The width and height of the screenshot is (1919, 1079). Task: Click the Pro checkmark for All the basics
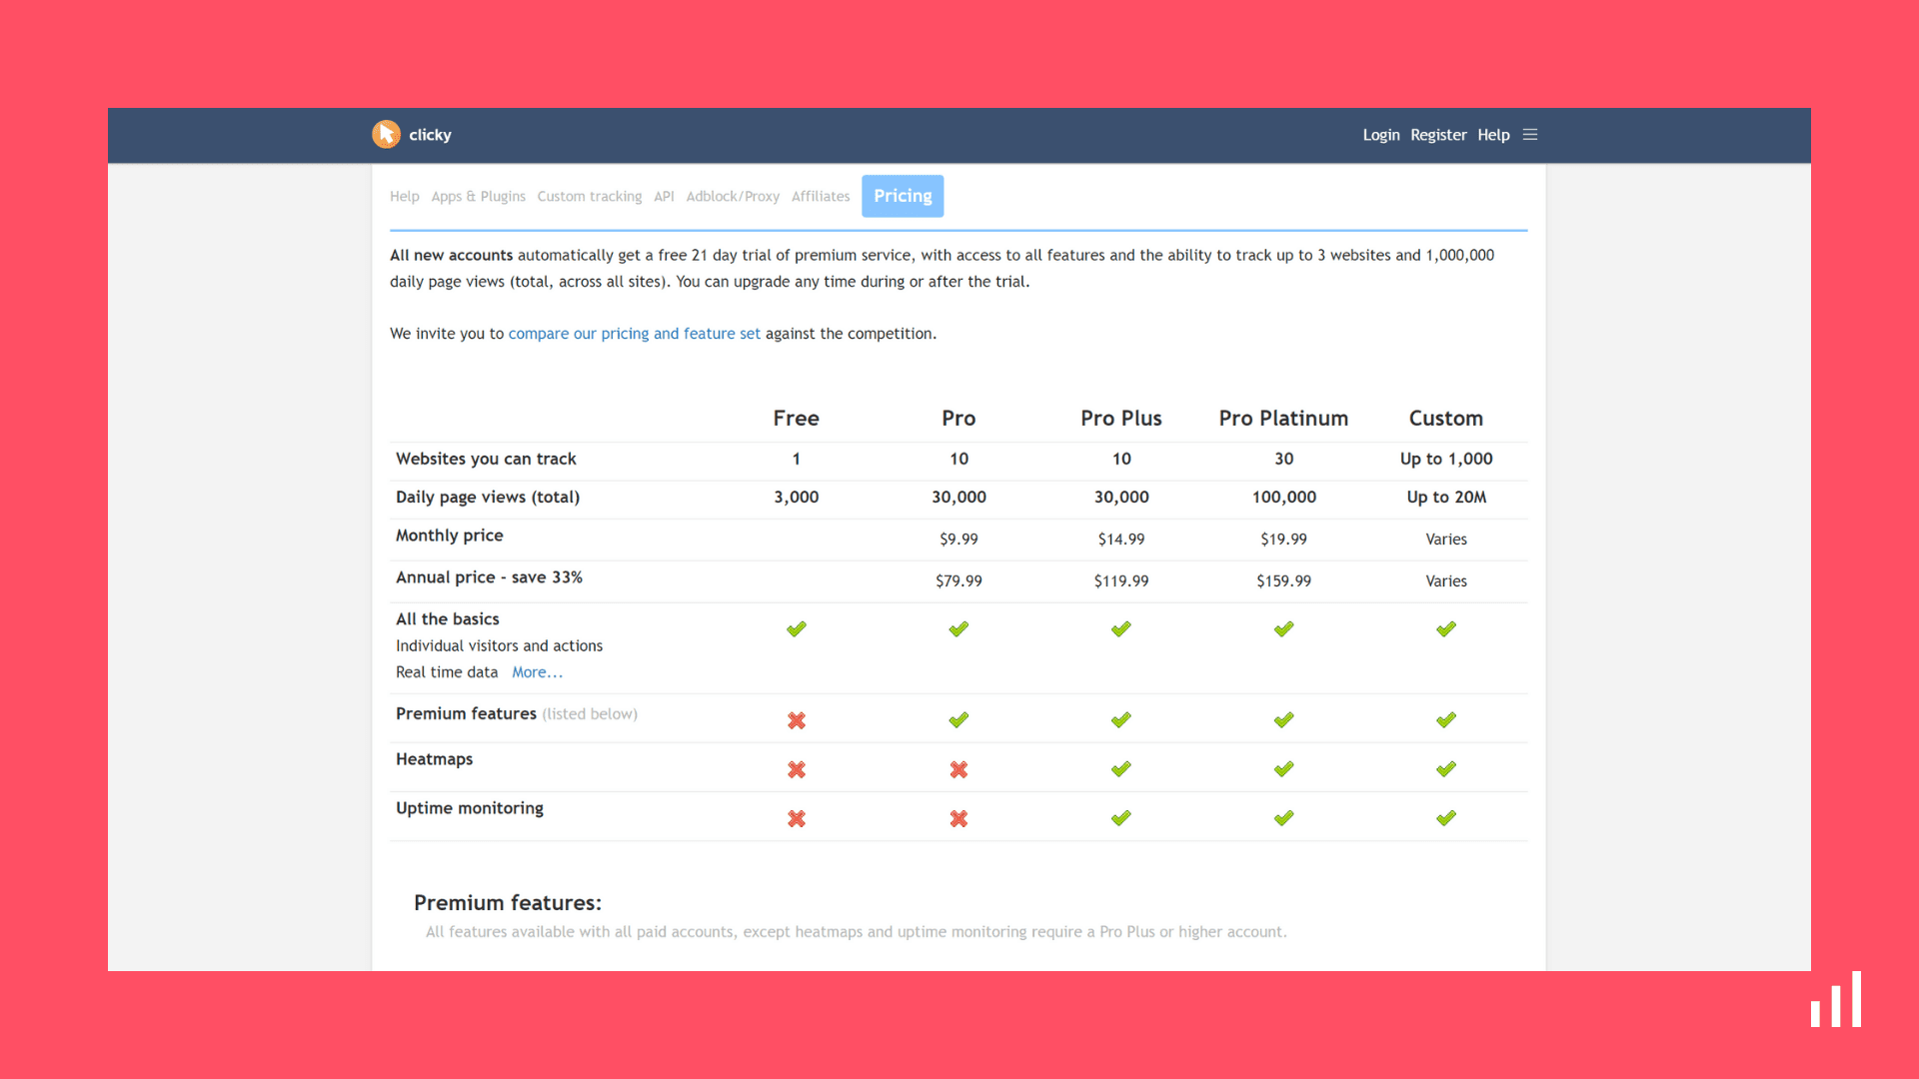[959, 629]
